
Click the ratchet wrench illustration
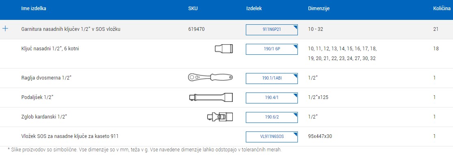pyautogui.click(x=210, y=77)
